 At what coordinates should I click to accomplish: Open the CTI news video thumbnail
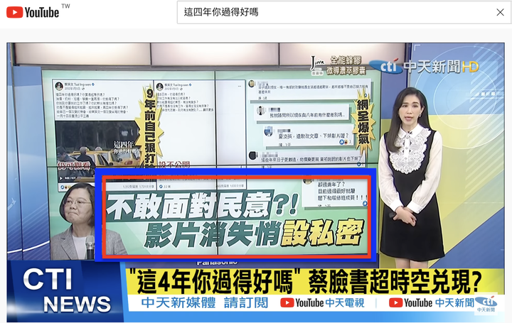[x=256, y=182]
